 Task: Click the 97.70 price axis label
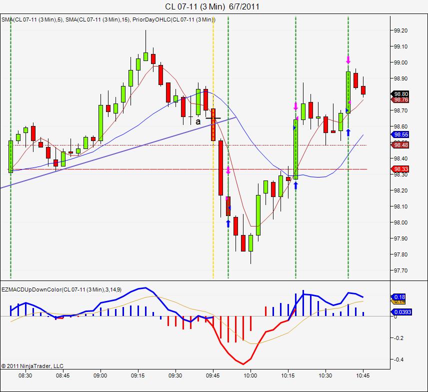400,270
